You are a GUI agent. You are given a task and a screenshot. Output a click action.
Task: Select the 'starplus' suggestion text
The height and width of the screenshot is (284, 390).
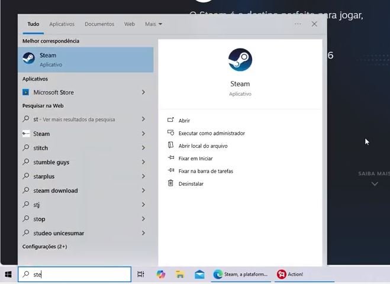(44, 176)
